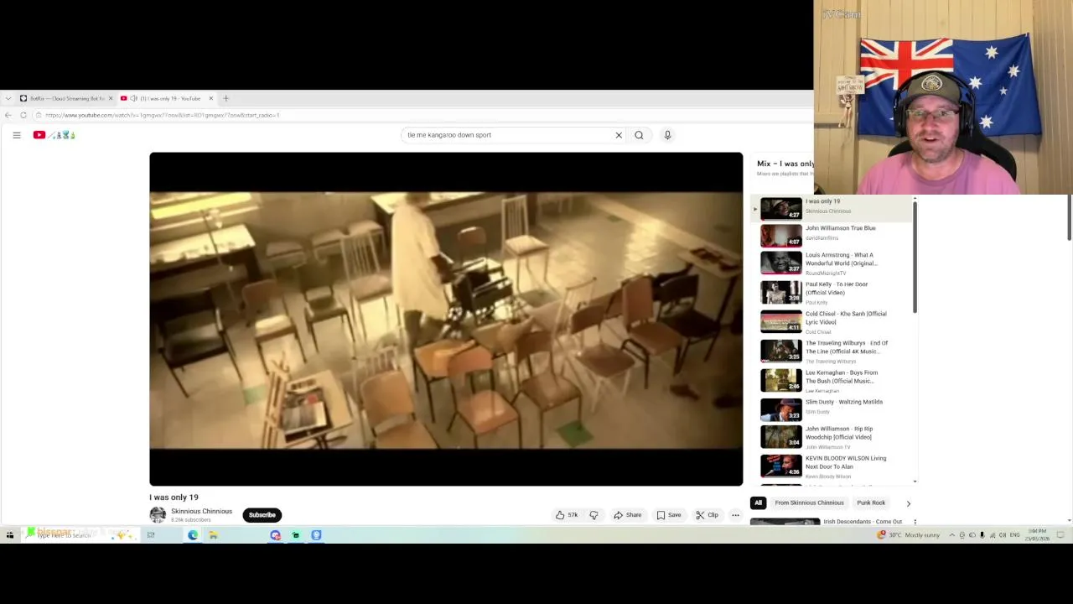Reload the page with the refresh icon
Screen dimensions: 1073x604
point(23,115)
